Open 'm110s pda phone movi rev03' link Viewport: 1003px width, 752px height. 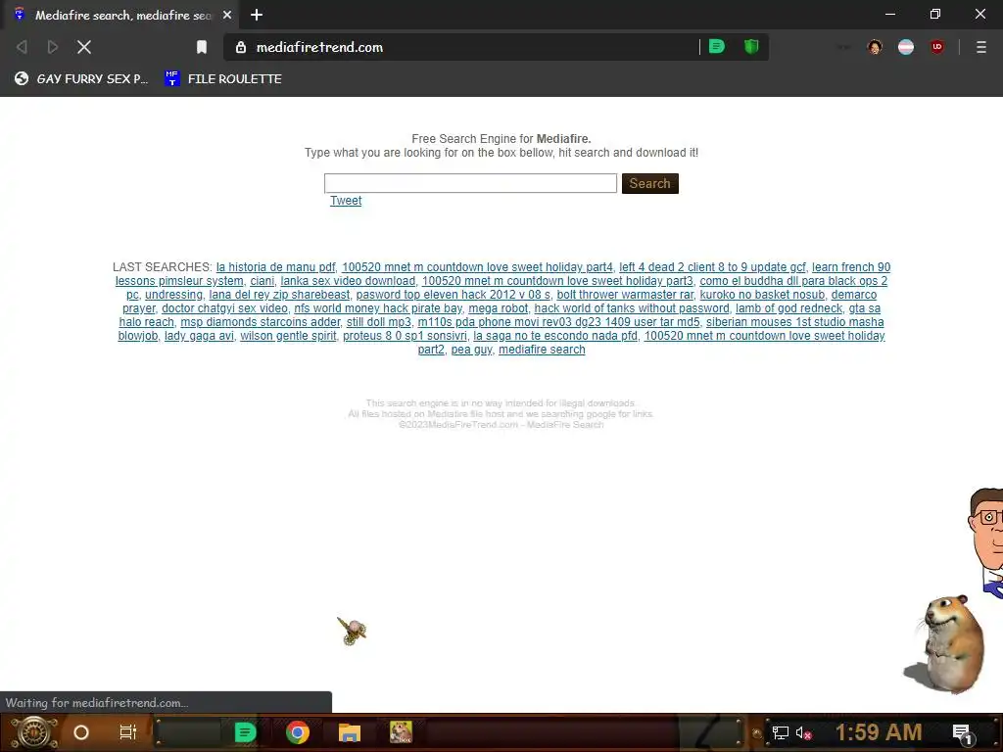[558, 322]
